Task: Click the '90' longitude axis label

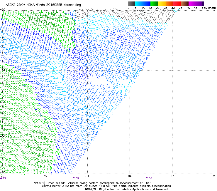Action: click(x=215, y=176)
